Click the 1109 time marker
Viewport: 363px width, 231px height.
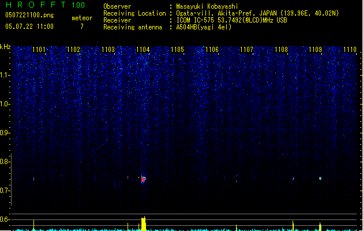(x=315, y=50)
